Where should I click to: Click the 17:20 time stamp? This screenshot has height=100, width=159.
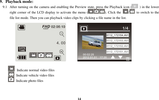[x=103, y=58]
